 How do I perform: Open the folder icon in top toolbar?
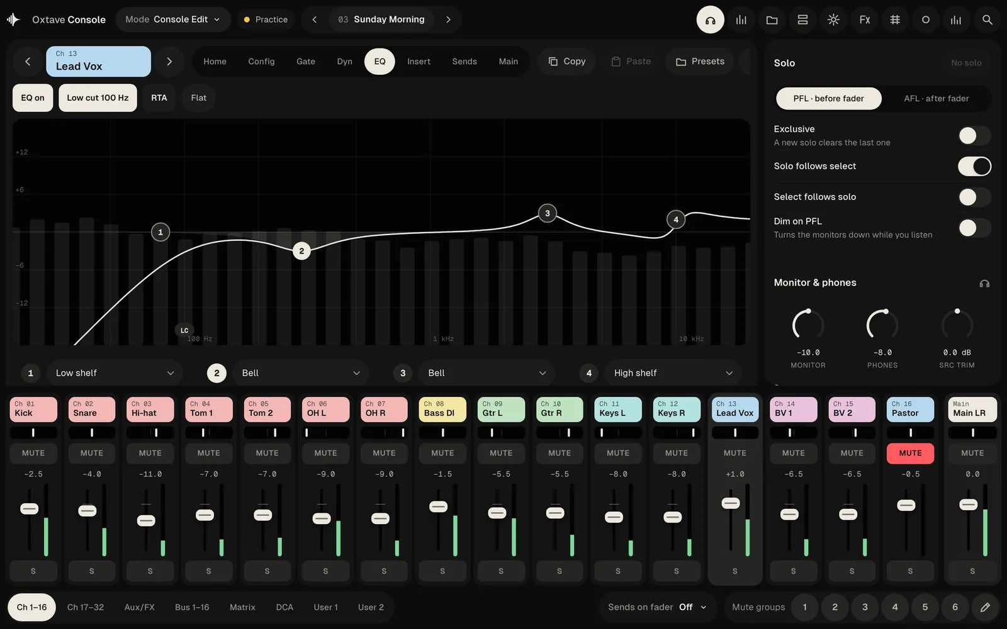[772, 19]
